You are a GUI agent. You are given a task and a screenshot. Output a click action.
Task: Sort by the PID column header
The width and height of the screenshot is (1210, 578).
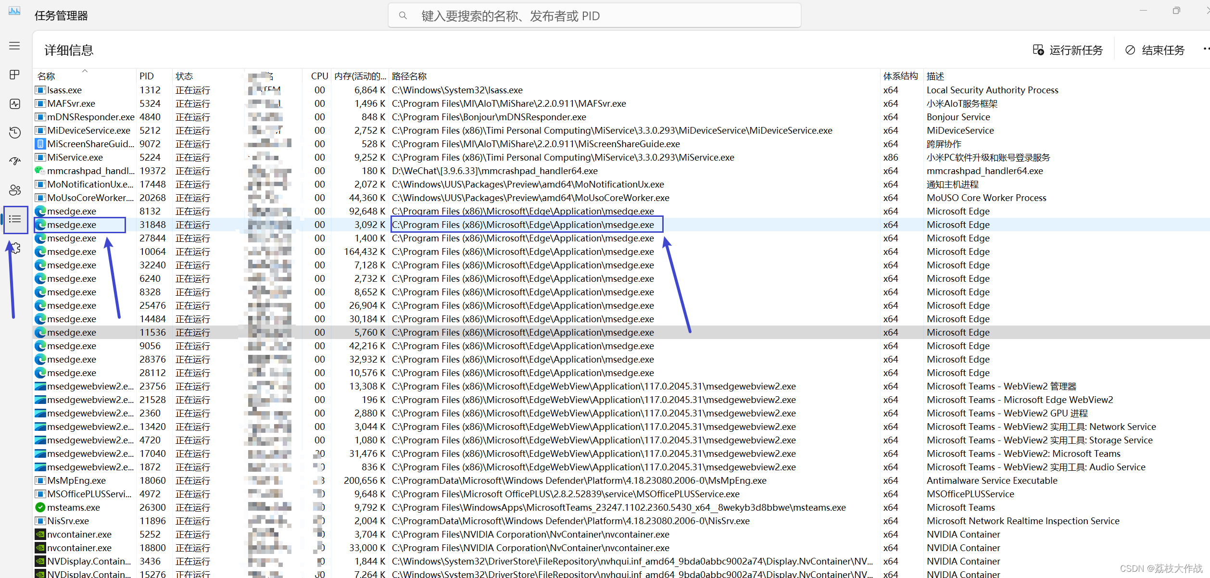coord(147,76)
